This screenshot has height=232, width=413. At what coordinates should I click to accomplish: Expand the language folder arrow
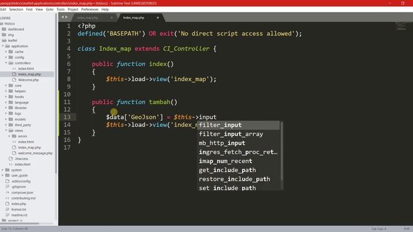coord(6,102)
